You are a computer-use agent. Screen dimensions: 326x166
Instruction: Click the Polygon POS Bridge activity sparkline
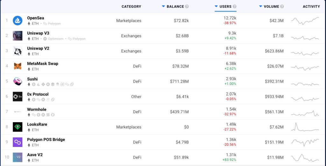305,142
